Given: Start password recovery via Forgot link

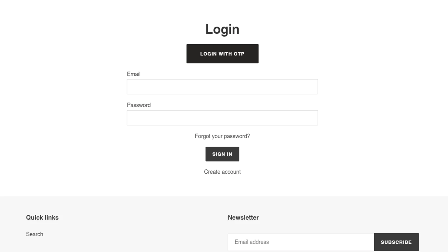Looking at the screenshot, I should (x=222, y=136).
